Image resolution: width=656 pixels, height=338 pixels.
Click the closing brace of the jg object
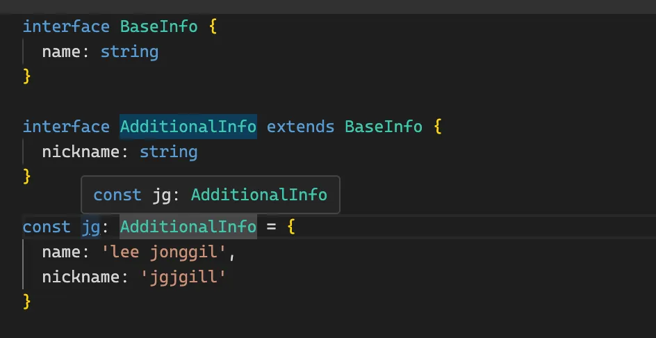(x=27, y=302)
